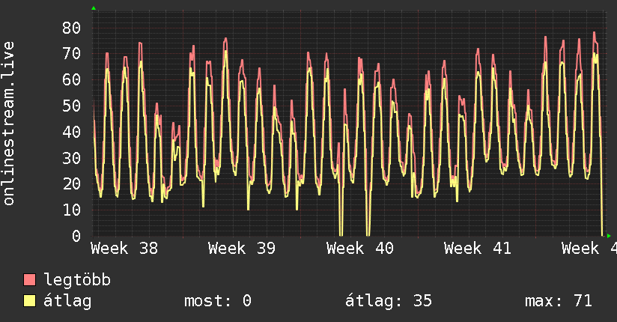The image size is (617, 322).
Task: Click the 'max: 71' maximum value
Action: coord(559,301)
